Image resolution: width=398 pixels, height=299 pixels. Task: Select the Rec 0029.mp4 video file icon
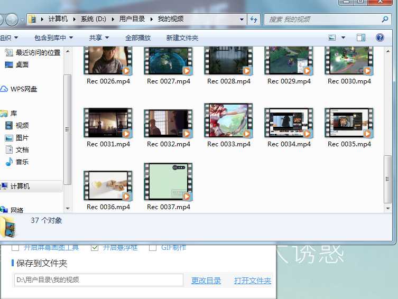pos(289,61)
